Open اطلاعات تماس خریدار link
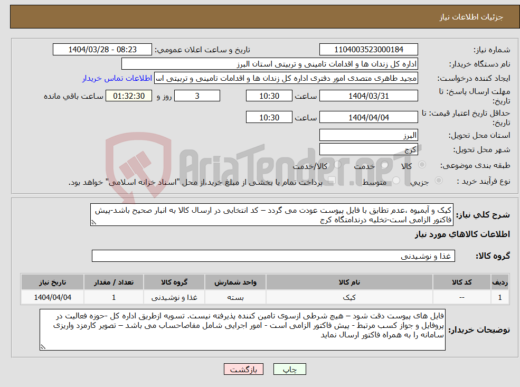 pyautogui.click(x=117, y=78)
